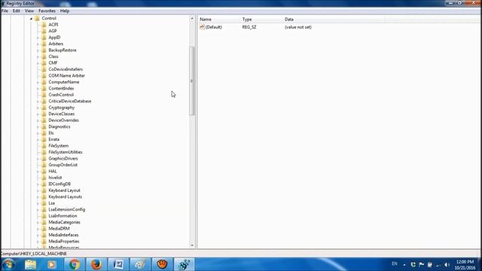Click the tree scrollbar up arrow
The image size is (482, 271).
(x=192, y=18)
